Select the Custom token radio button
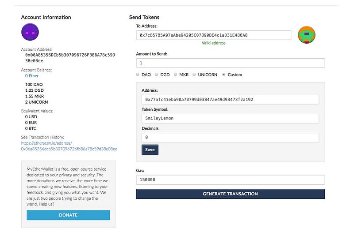 224,75
